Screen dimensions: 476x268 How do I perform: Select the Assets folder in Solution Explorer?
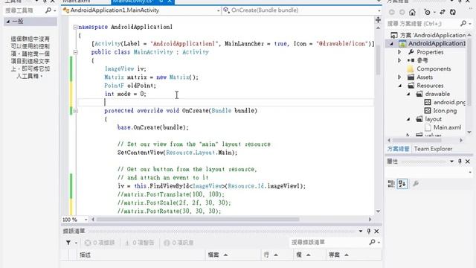[x=425, y=77]
